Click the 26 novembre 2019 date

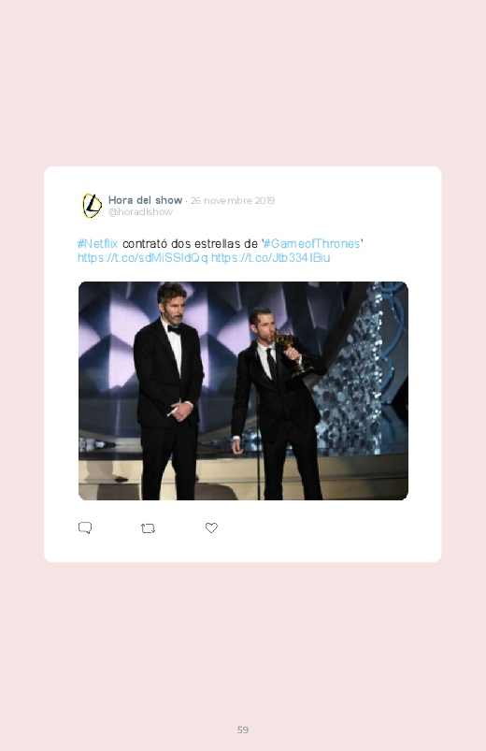click(x=233, y=201)
